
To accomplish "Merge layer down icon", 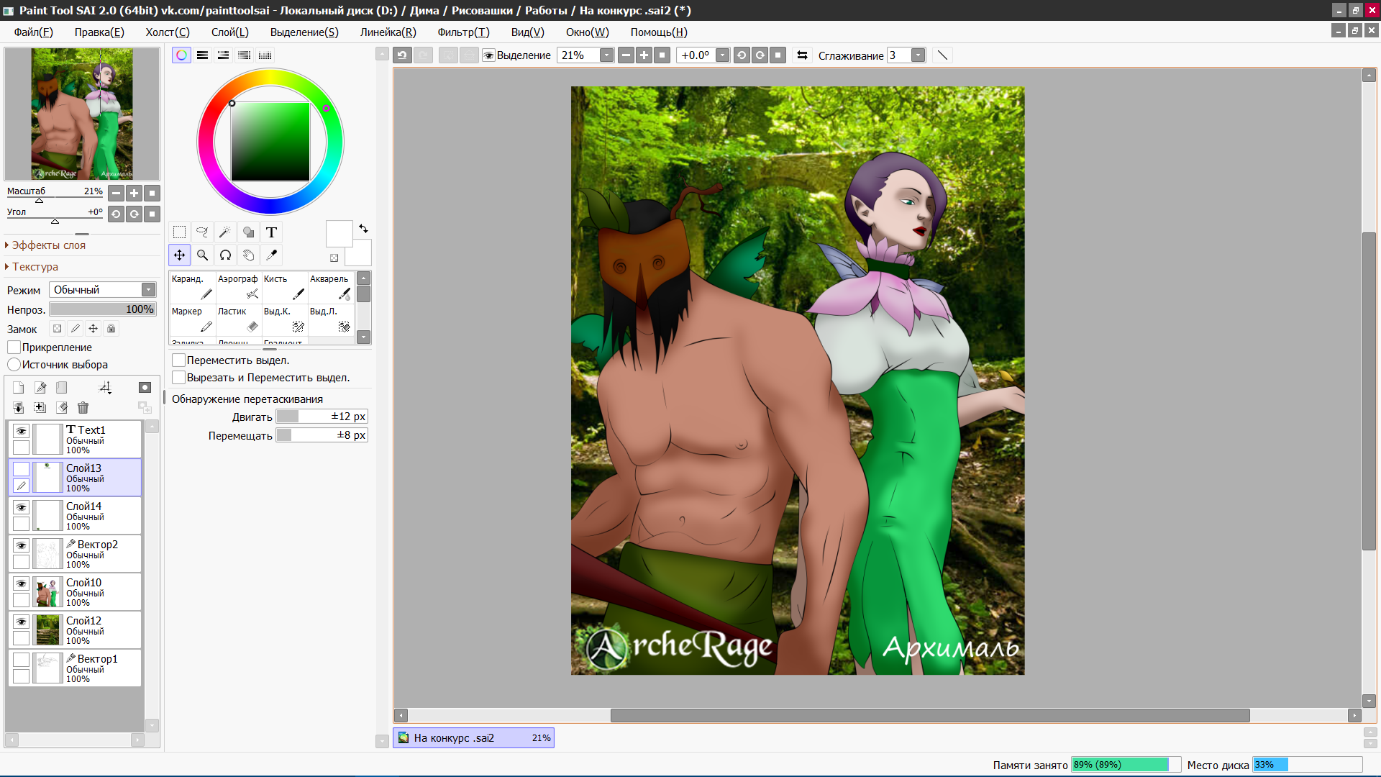I will coord(19,408).
